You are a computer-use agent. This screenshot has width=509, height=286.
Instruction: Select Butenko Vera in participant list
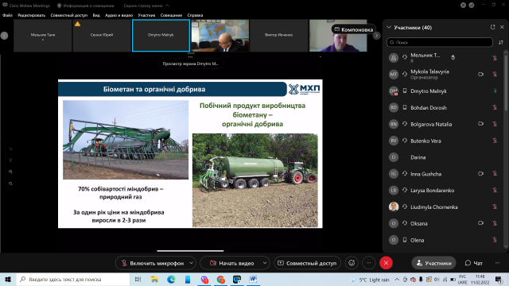(x=444, y=141)
